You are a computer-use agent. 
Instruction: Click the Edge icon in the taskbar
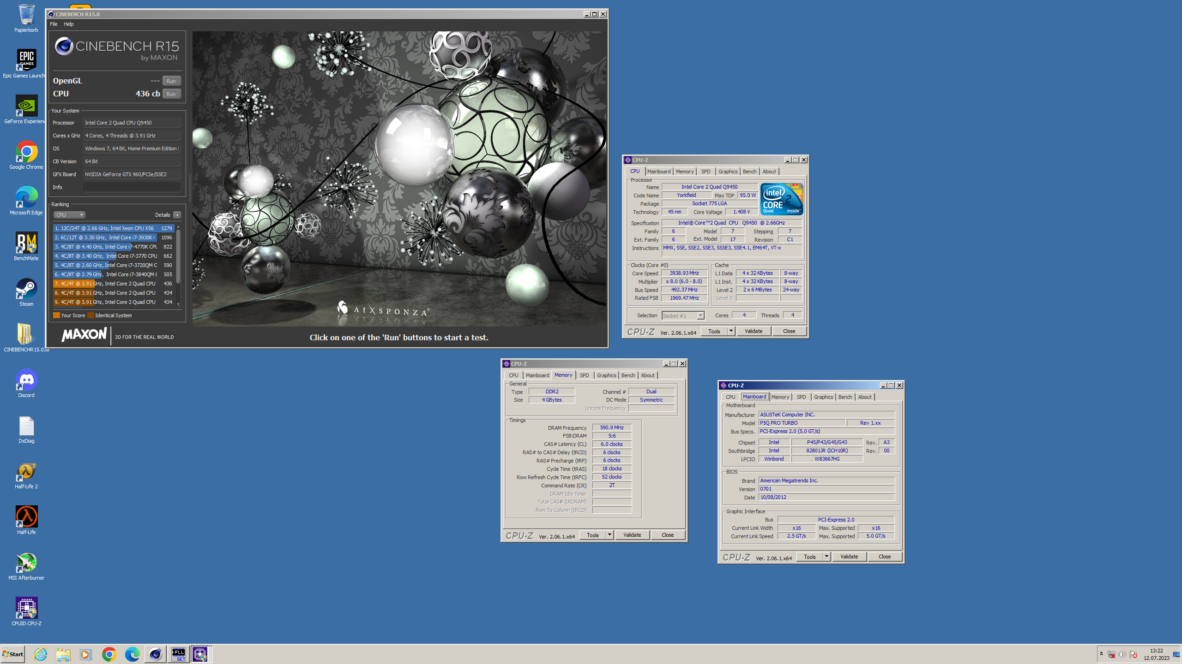(132, 654)
